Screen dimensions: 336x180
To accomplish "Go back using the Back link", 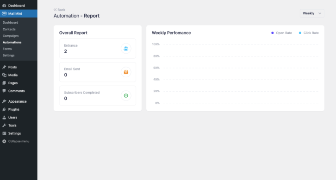I will point(59,10).
